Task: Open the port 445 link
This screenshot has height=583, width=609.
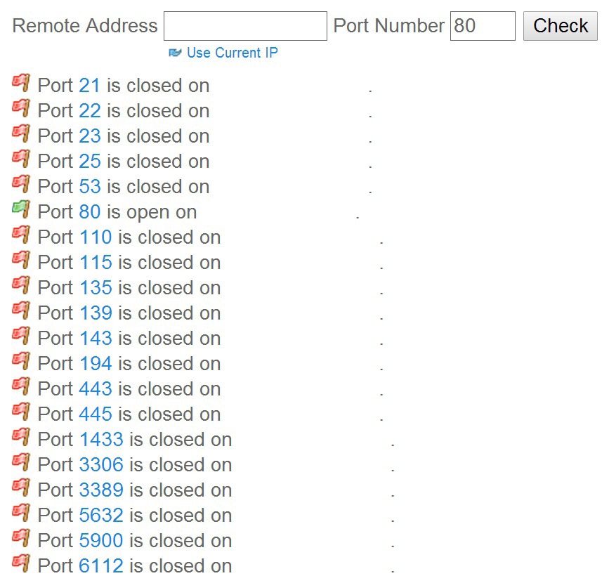Action: coord(96,414)
